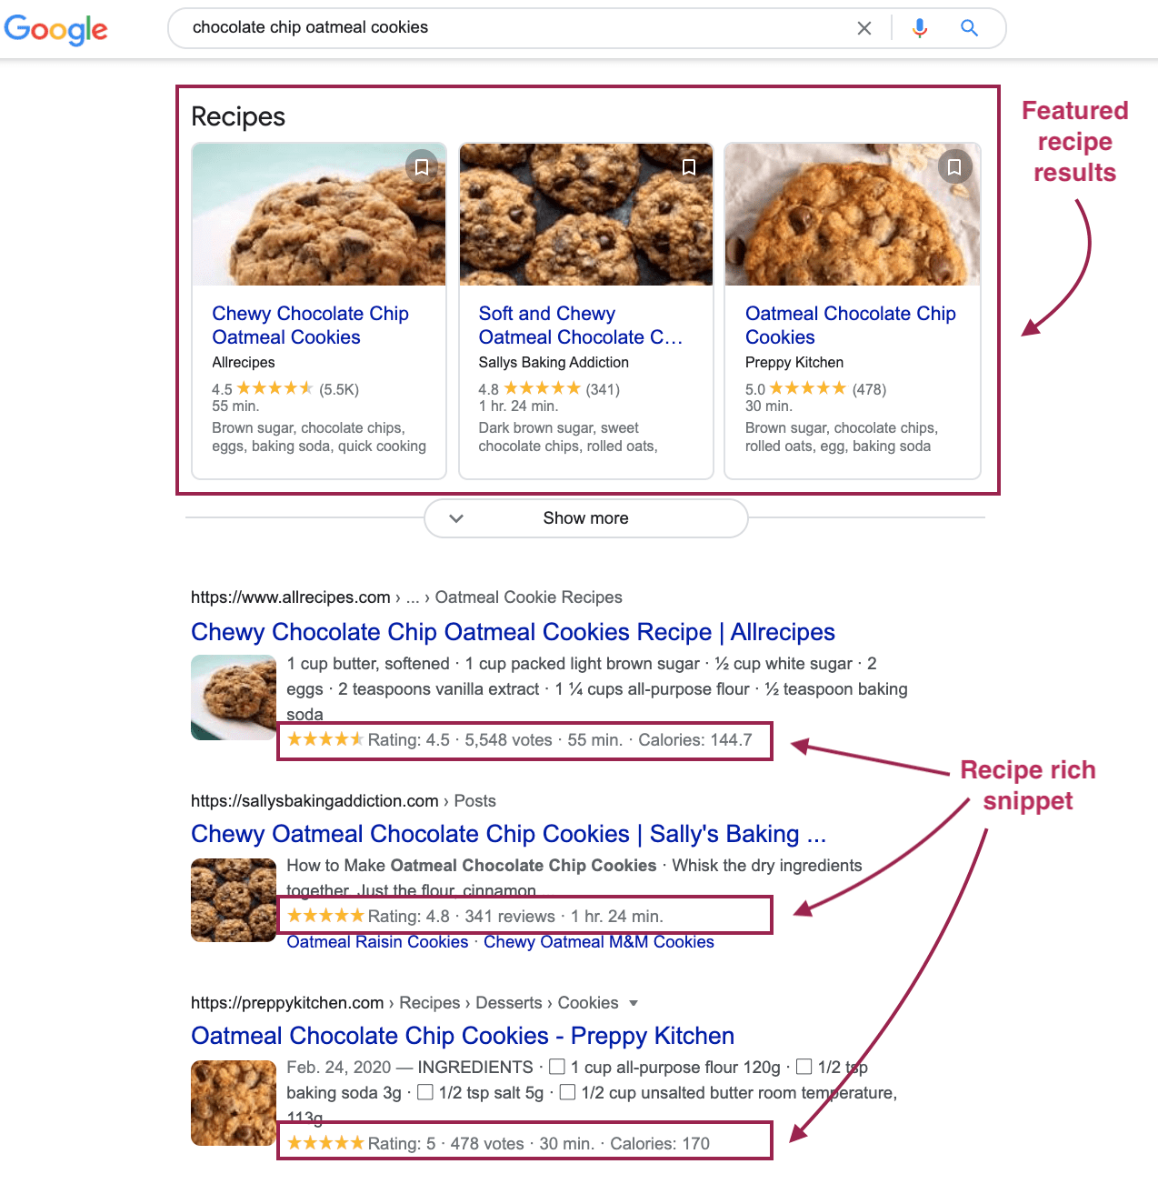Clear the search box with X icon

tap(864, 28)
